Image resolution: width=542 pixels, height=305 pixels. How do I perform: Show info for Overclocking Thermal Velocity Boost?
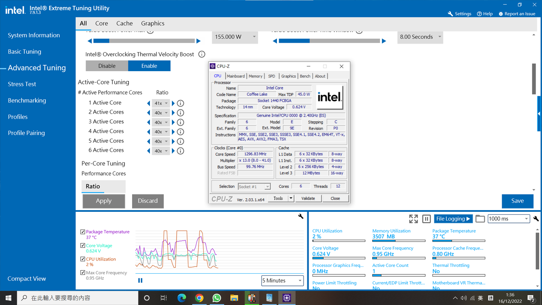pos(202,54)
